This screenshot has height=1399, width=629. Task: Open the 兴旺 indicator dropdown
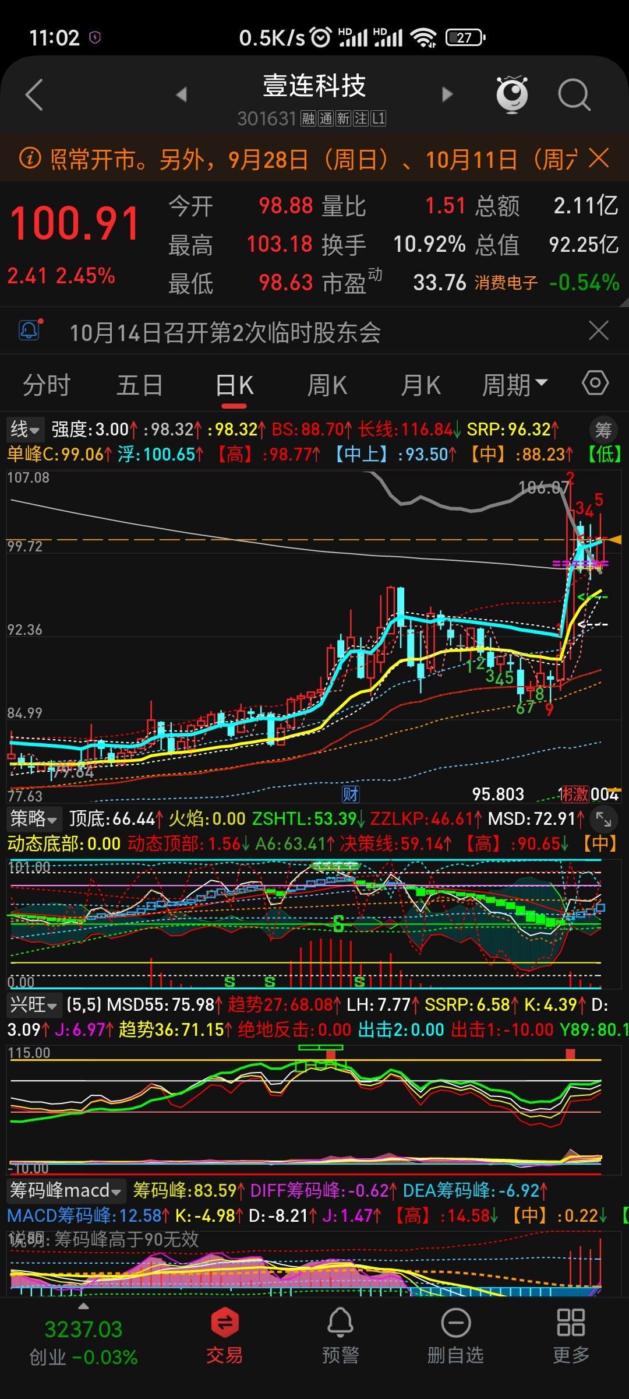tap(34, 1004)
